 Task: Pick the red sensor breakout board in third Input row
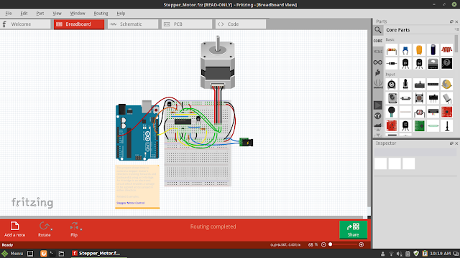tap(446, 112)
